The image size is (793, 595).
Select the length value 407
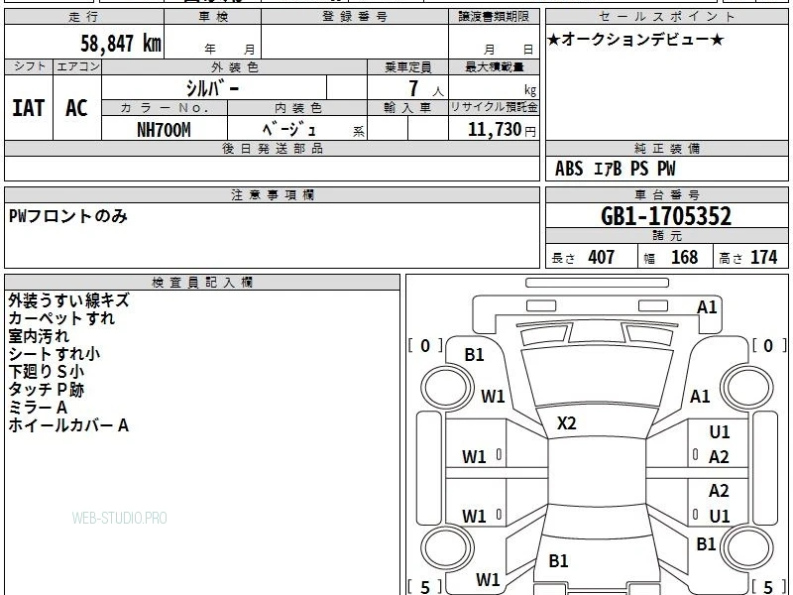point(602,258)
